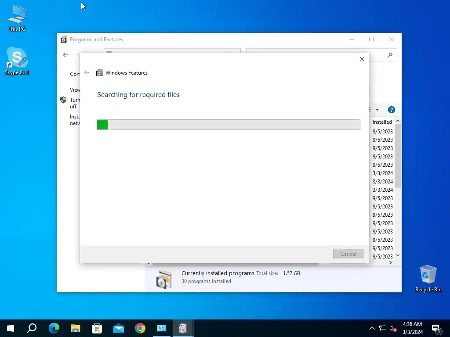The image size is (450, 337).
Task: Open Microsoft Store from taskbar
Action: [97, 328]
